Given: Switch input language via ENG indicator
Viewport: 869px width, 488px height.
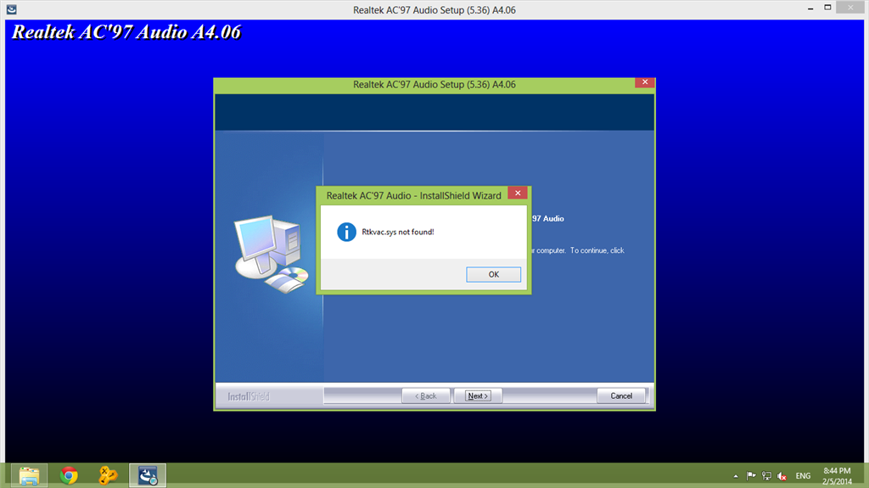Looking at the screenshot, I should coord(803,476).
